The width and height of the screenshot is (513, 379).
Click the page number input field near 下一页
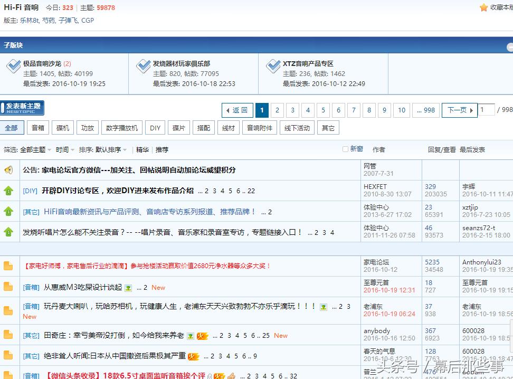click(x=487, y=110)
